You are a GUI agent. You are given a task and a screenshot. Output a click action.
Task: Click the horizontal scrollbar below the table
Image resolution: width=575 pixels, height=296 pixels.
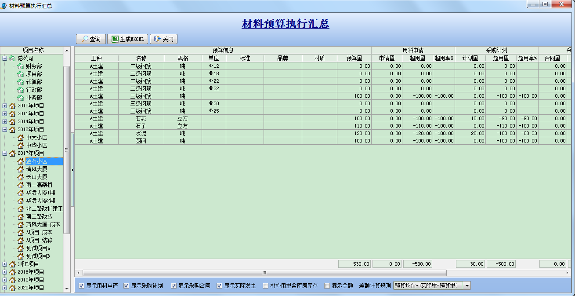click(x=264, y=272)
